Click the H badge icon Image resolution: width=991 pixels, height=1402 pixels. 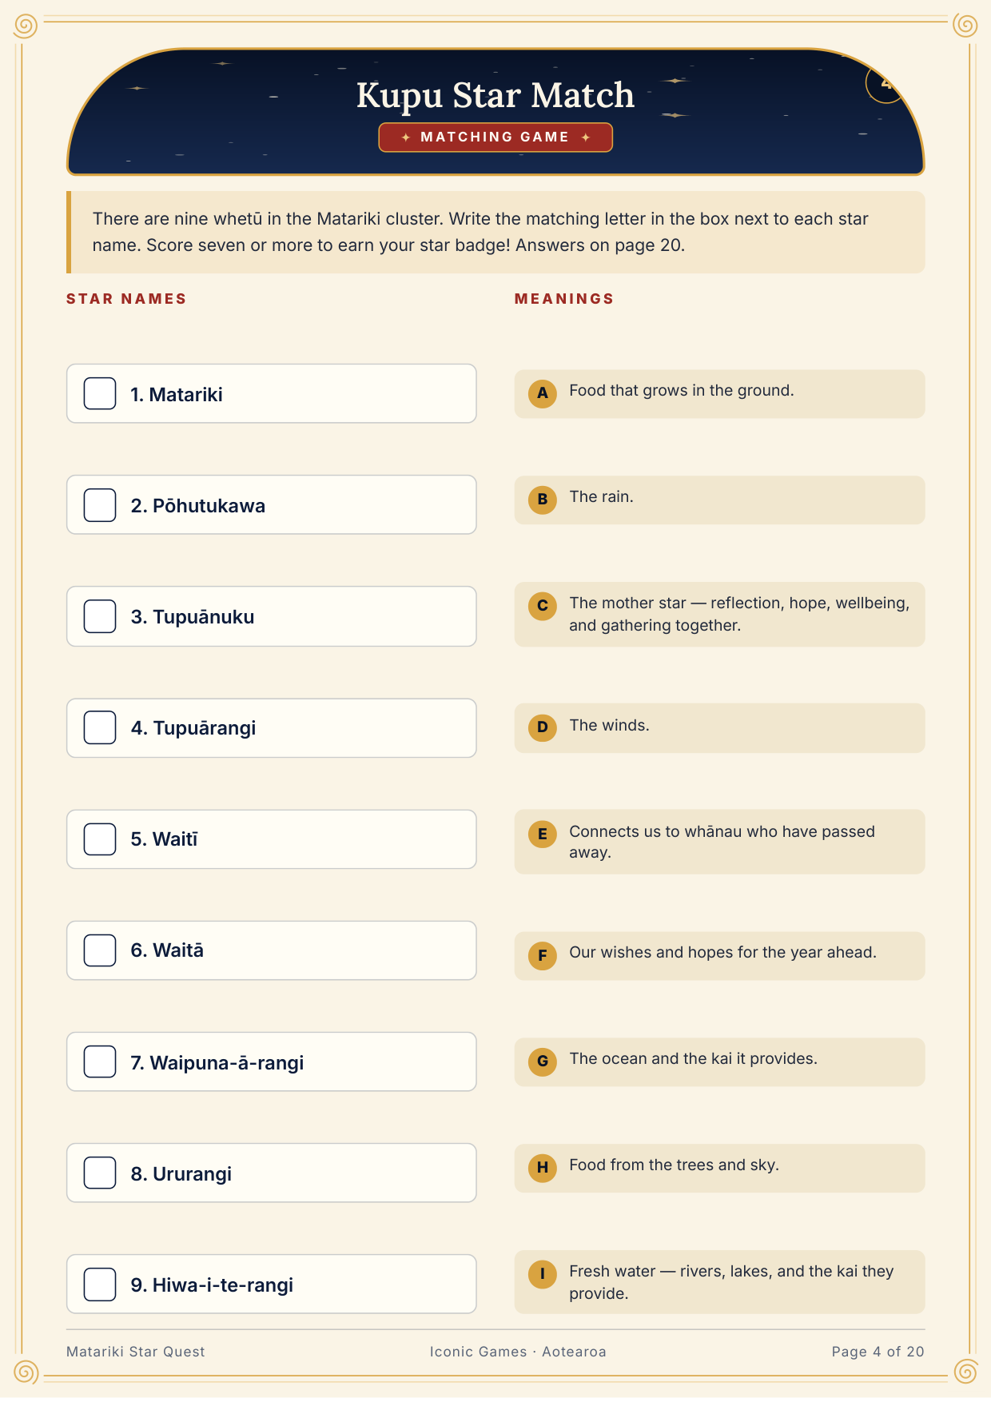tap(542, 1168)
